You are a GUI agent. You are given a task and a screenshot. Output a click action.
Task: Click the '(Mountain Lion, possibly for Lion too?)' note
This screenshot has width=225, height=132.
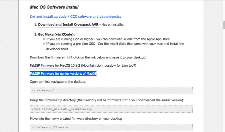[x=108, y=65]
